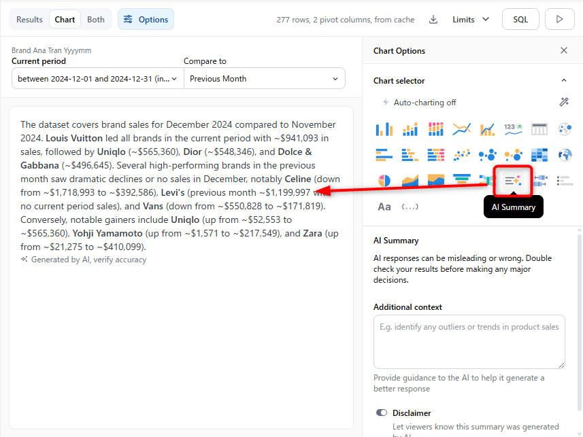Click the Auto-charting off label
This screenshot has width=583, height=437.
[425, 103]
